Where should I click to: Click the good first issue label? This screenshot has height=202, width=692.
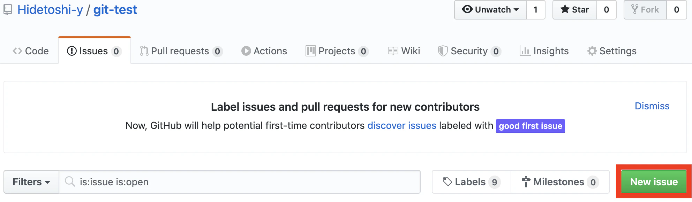pyautogui.click(x=531, y=126)
